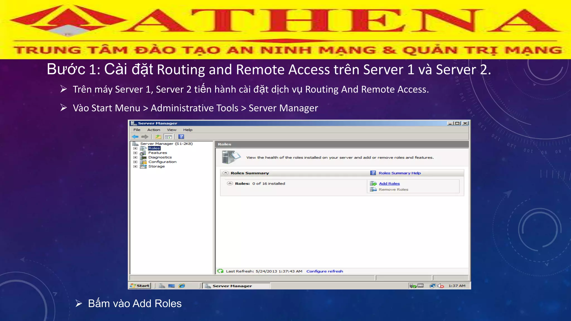This screenshot has width=571, height=321.
Task: Collapse the Roles Summary section
Action: [x=226, y=173]
